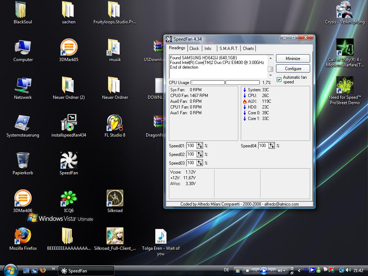
Task: Show hidden tray icons arrow
Action: click(299, 271)
